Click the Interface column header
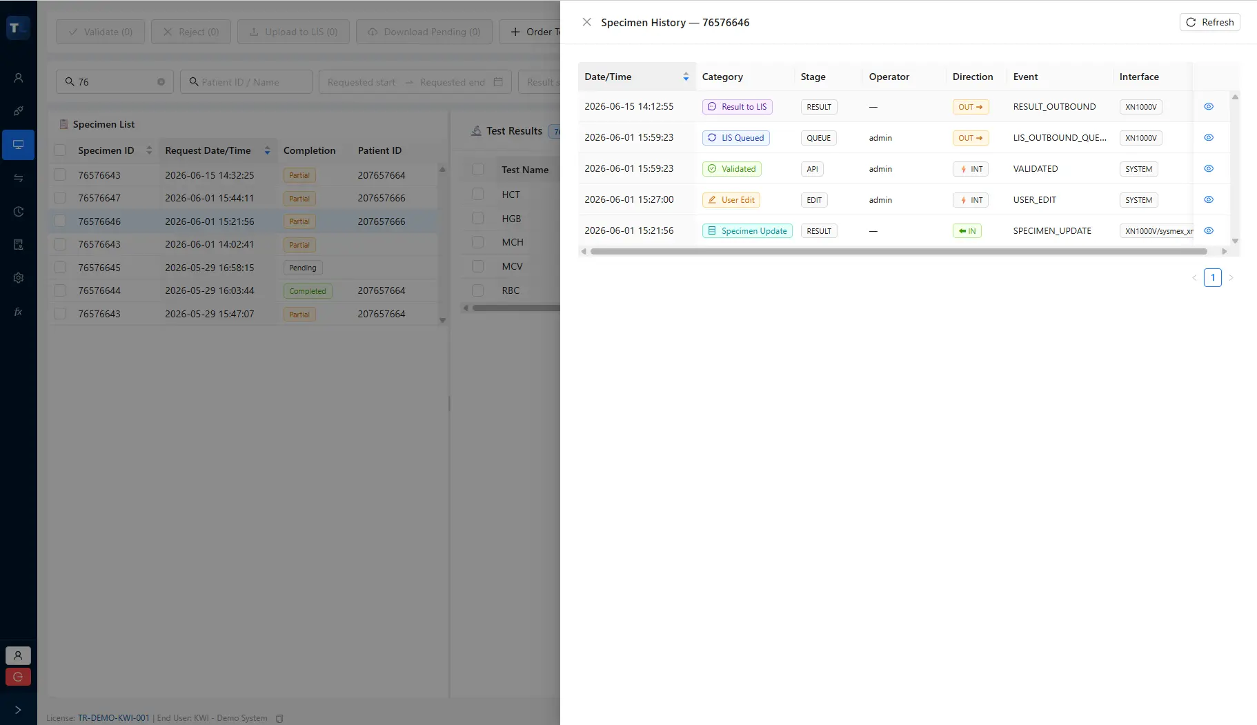 (1152, 77)
